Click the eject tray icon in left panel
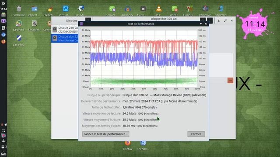280x157 pixels. coord(3,141)
